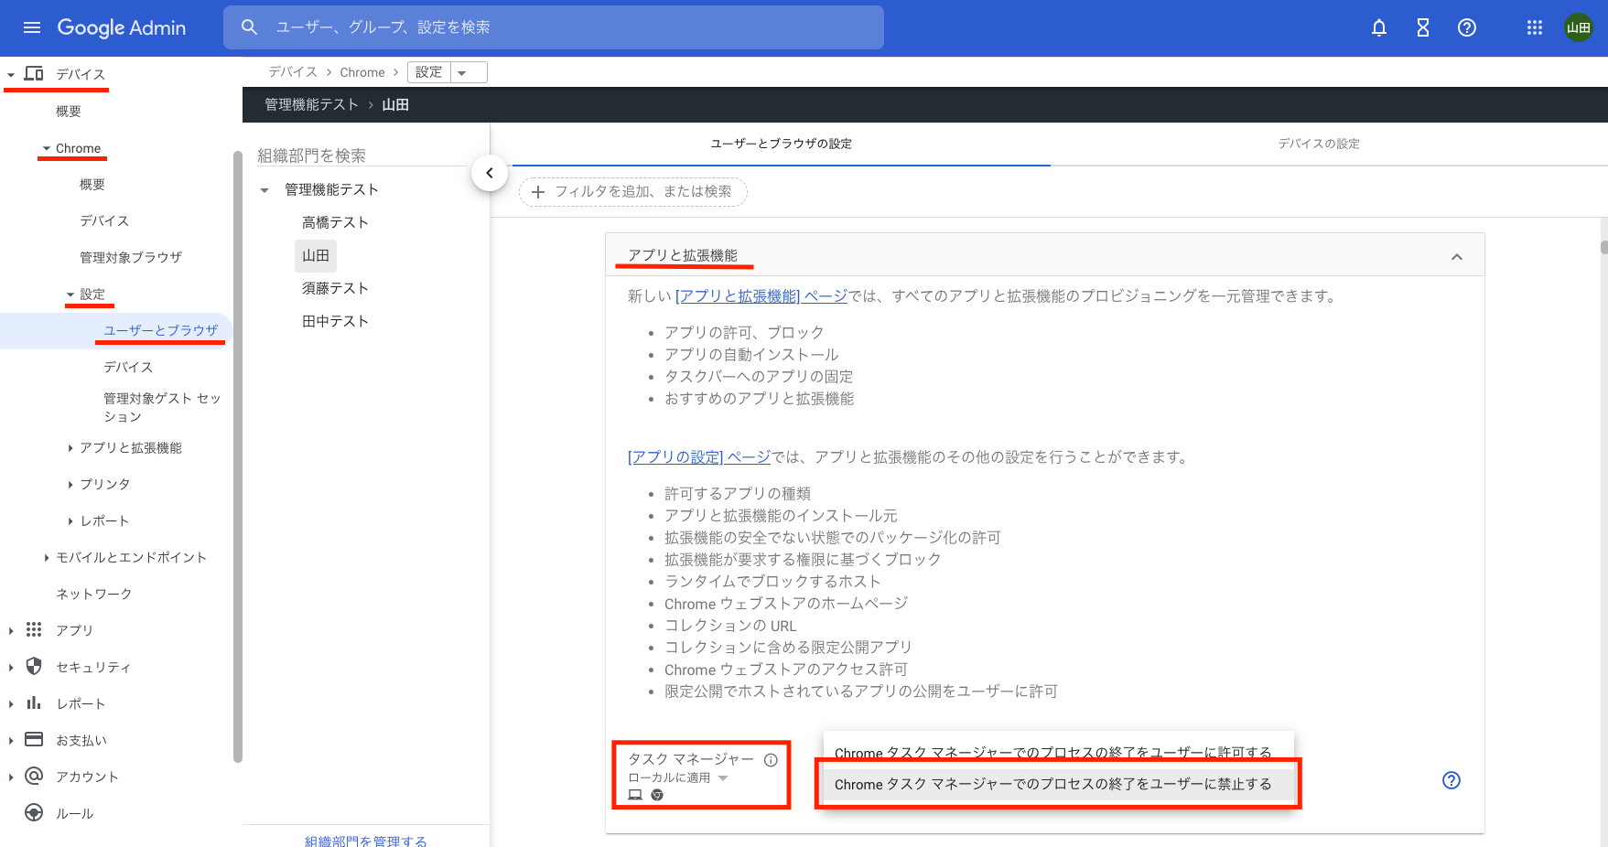1608x847 pixels.
Task: Click the 組織部門を管理する link
Action: coord(366,841)
